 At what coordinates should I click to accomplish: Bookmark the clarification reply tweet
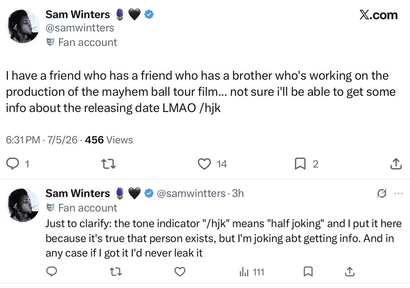[308, 272]
